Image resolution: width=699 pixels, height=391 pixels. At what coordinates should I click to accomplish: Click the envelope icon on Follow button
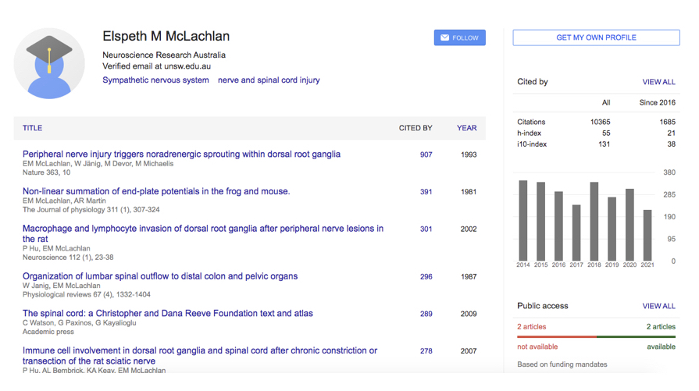[x=444, y=37]
